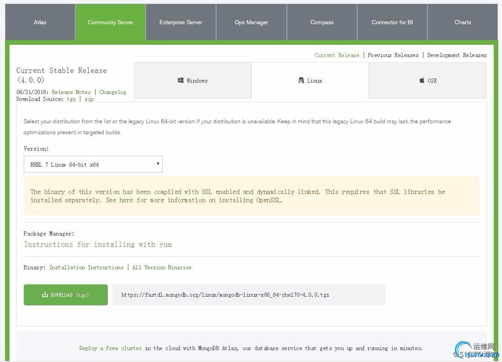
Task: Open the Ops Manager tab
Action: [251, 22]
